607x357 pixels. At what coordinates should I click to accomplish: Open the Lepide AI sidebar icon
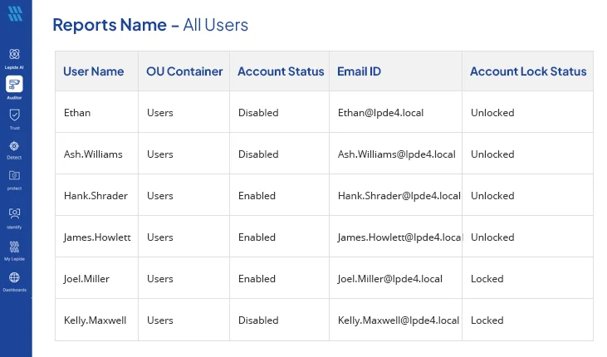(x=14, y=54)
